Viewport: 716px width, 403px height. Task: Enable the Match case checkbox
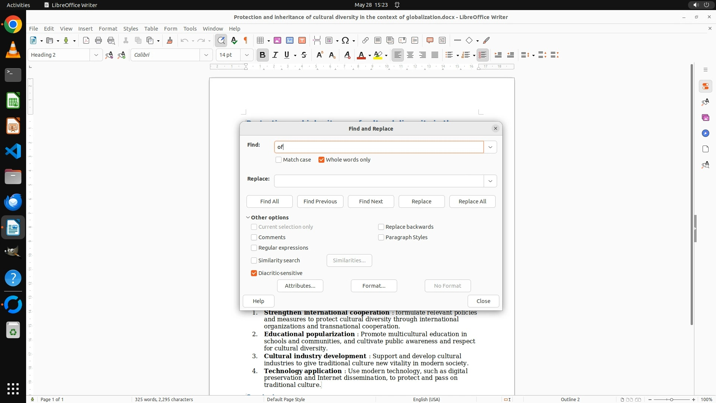279,160
